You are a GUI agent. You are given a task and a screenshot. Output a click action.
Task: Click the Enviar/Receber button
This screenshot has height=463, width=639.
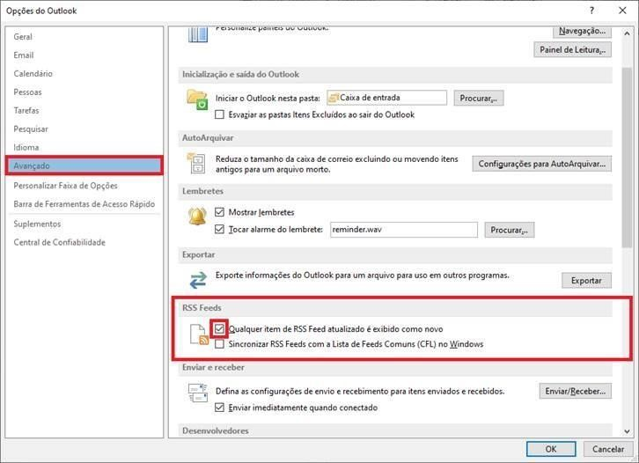(x=575, y=392)
